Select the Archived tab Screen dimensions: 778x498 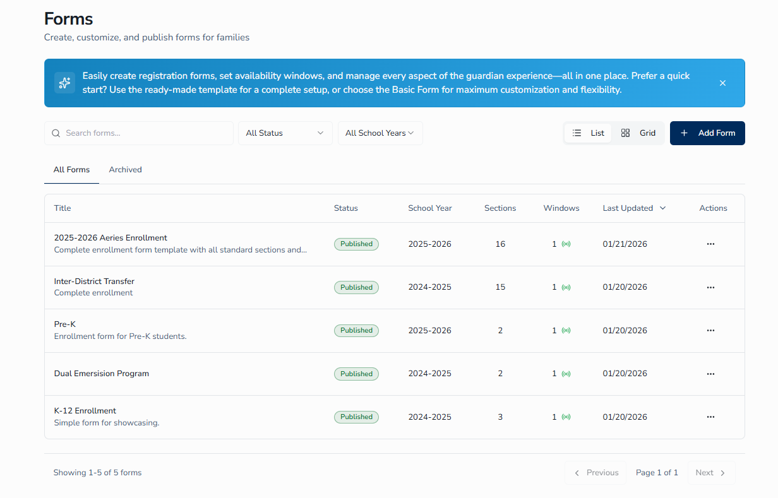click(125, 170)
